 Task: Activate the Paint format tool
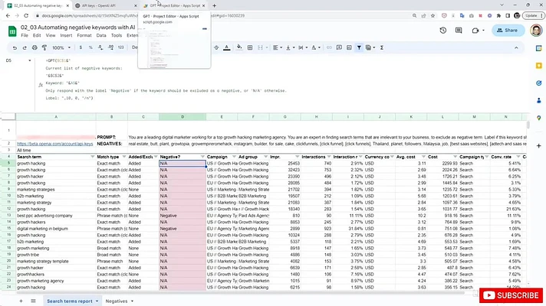(44, 47)
